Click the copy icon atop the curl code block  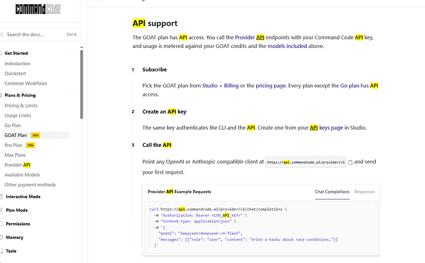click(376, 202)
